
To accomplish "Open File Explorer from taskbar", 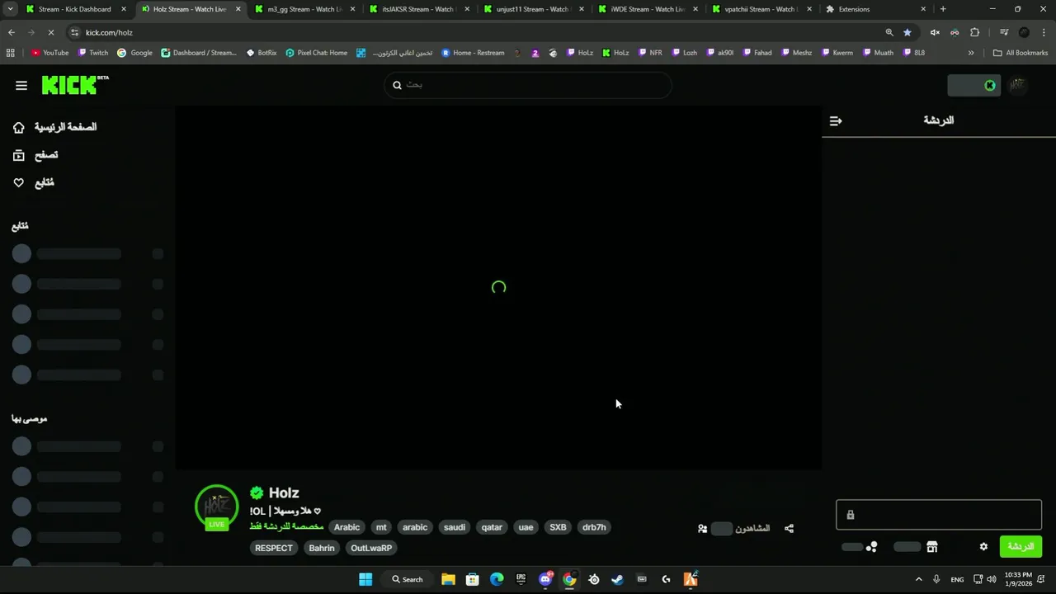I will pyautogui.click(x=448, y=579).
